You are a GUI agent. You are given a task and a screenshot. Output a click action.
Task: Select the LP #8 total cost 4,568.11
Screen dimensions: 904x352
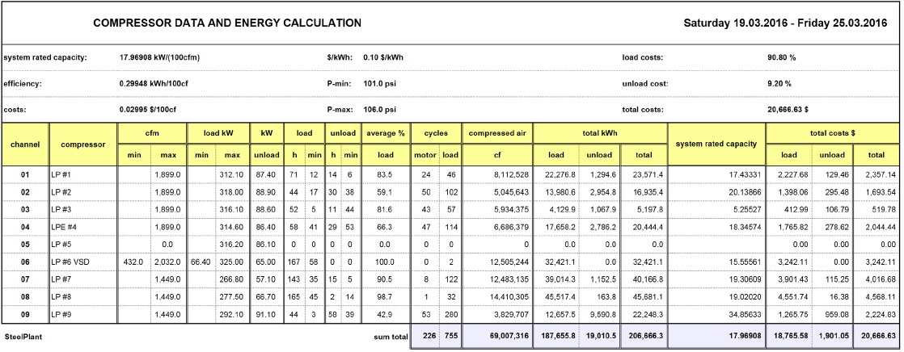point(881,298)
